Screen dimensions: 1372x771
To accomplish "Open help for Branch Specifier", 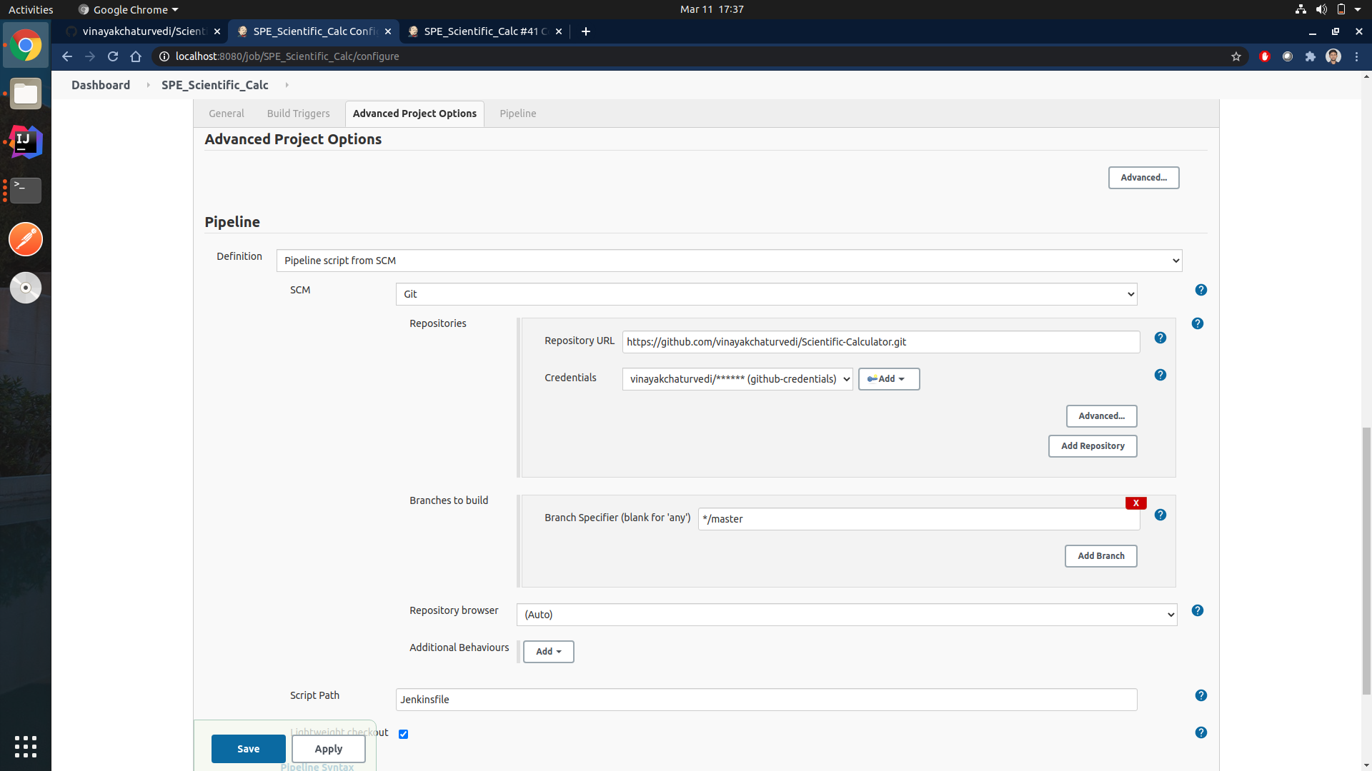I will pyautogui.click(x=1160, y=515).
